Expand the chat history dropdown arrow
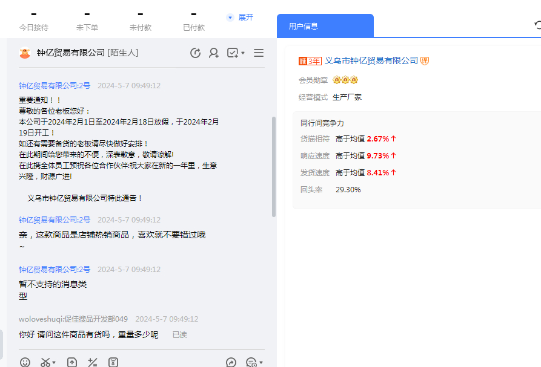 click(261, 363)
